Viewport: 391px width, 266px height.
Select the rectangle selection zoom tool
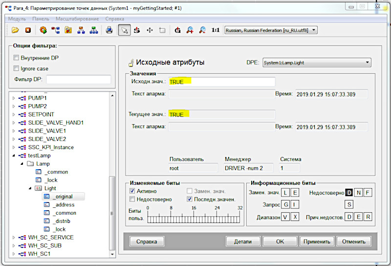click(162, 30)
